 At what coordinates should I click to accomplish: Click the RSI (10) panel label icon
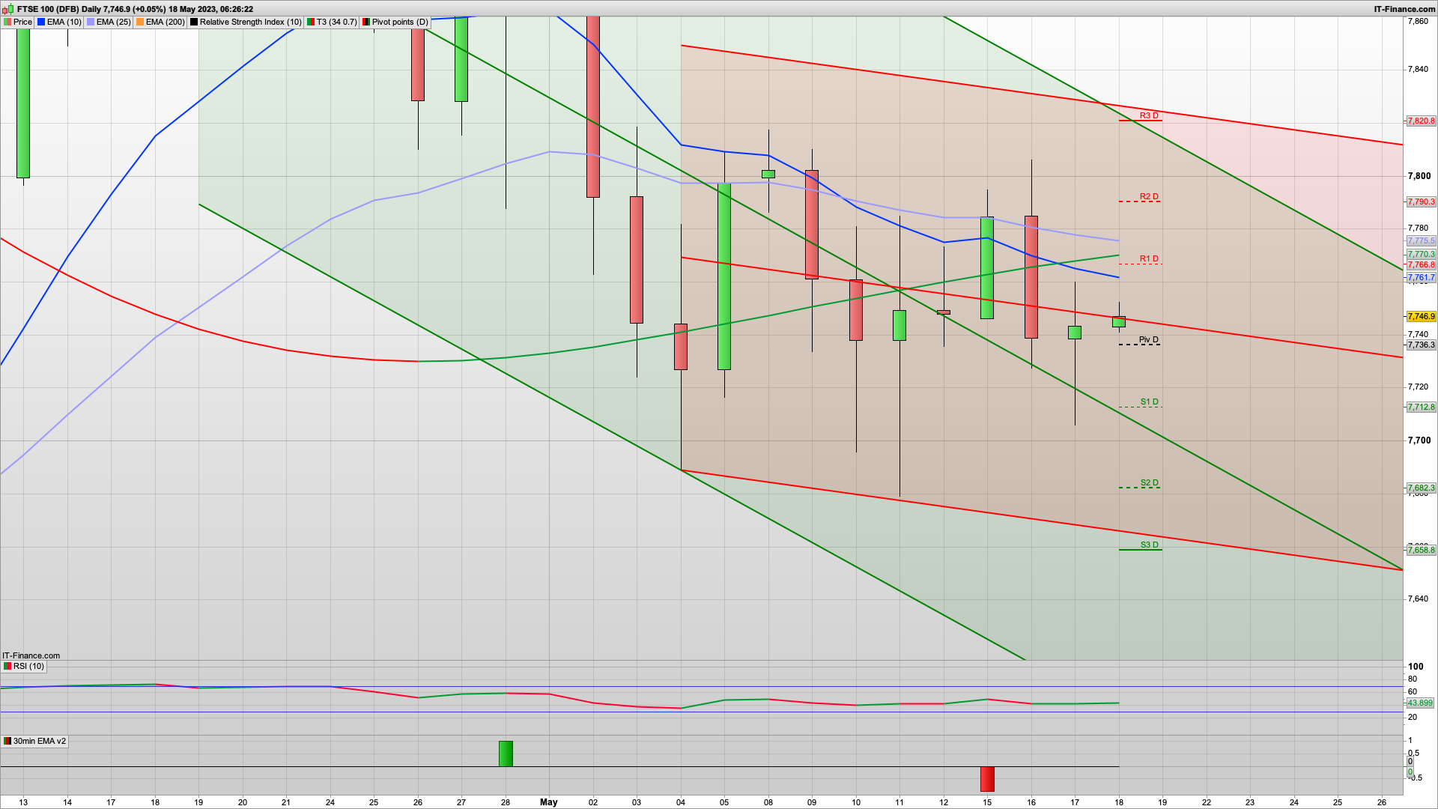[7, 666]
